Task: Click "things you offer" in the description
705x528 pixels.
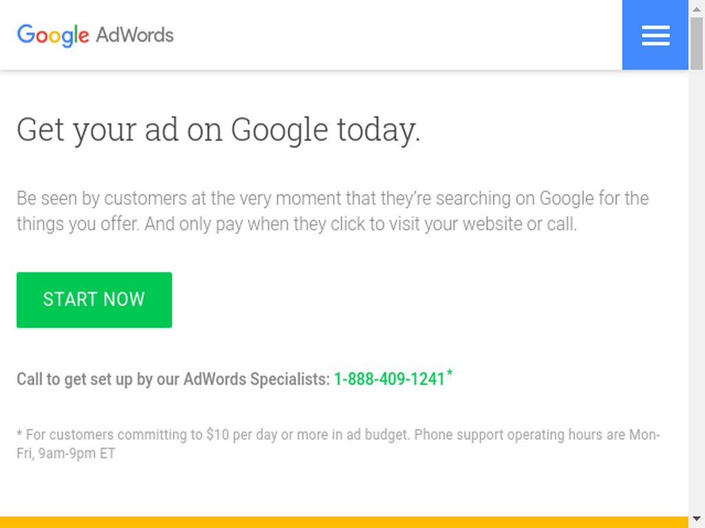Action: click(78, 224)
